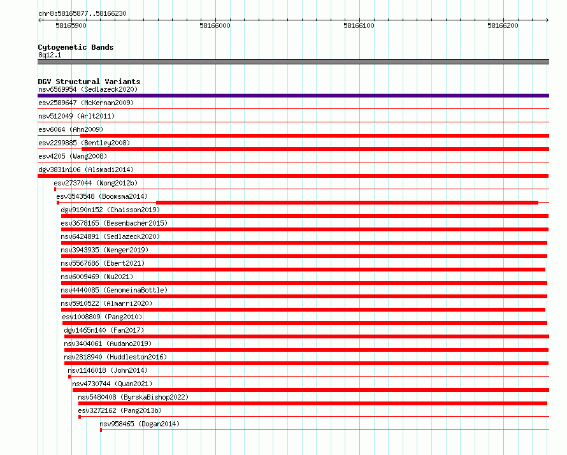
Task: Click the chr8:58165877..58166230 region label
Action: click(x=82, y=14)
